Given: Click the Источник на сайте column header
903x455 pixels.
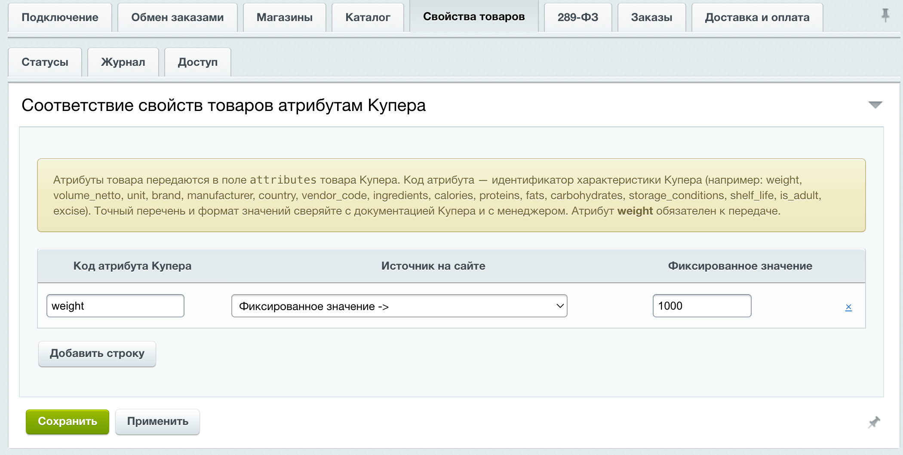Looking at the screenshot, I should coord(433,266).
